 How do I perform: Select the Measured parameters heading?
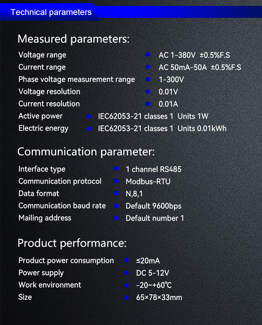tap(73, 39)
